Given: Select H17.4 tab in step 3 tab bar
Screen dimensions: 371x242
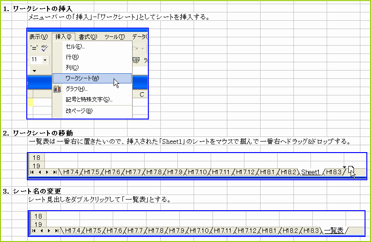Looking at the screenshot, I should (x=73, y=230).
